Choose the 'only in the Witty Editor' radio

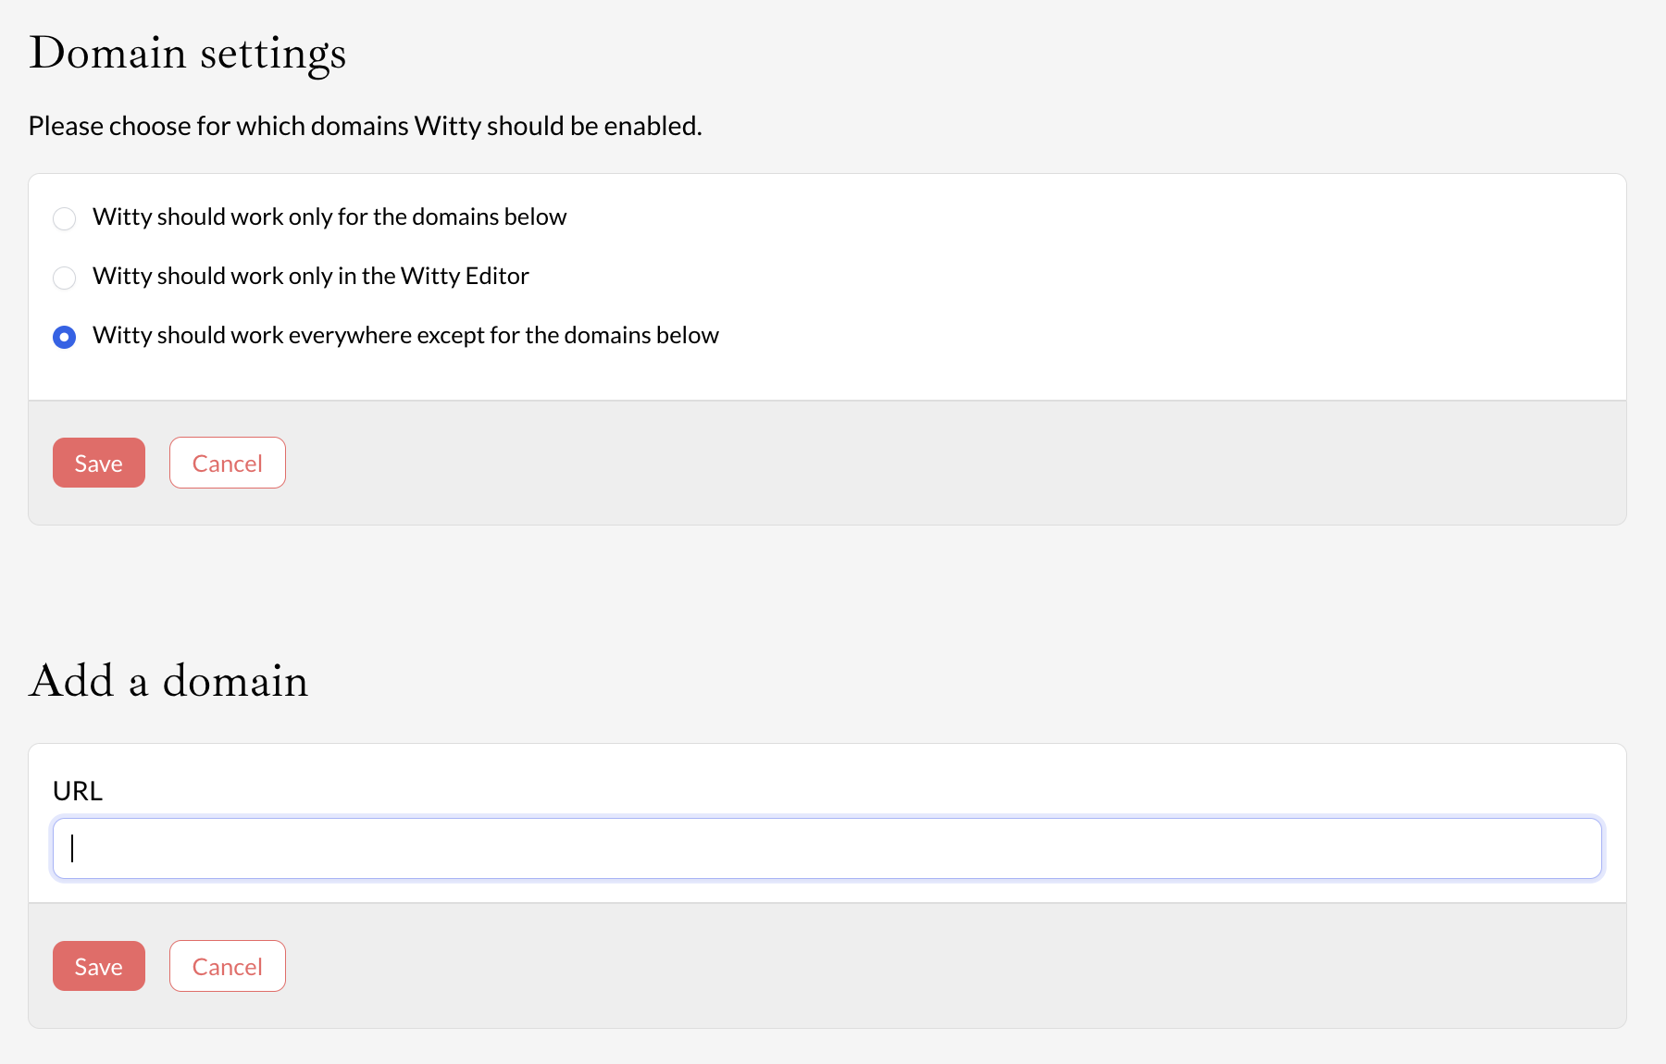pos(64,278)
